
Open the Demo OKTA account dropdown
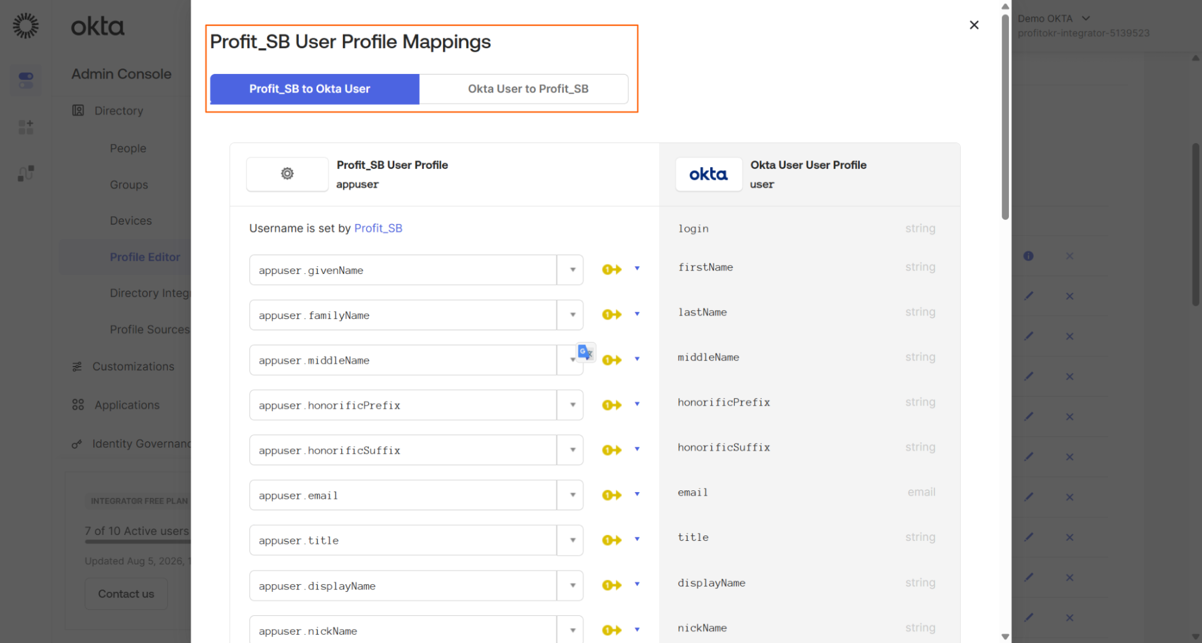(x=1053, y=19)
